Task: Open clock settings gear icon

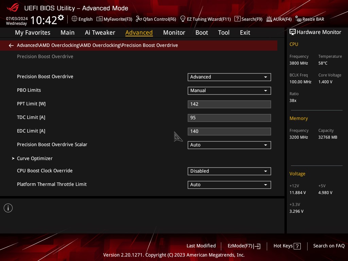Action: 61,18
